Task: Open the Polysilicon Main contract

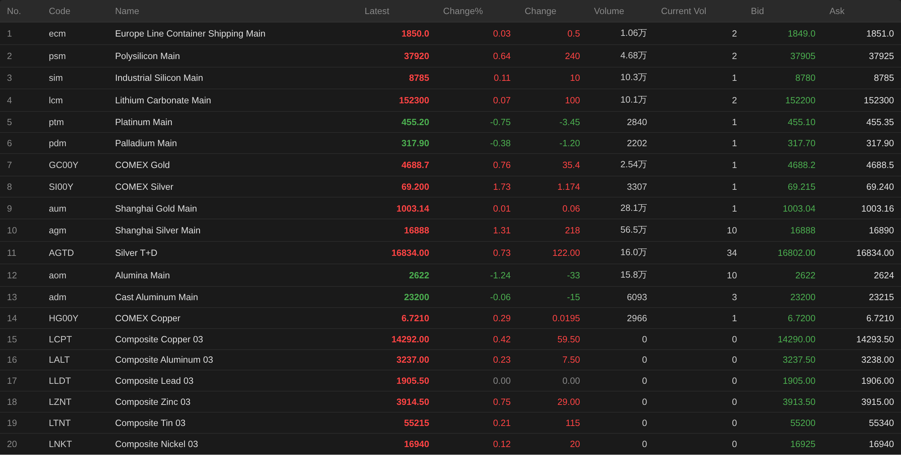Action: 147,56
